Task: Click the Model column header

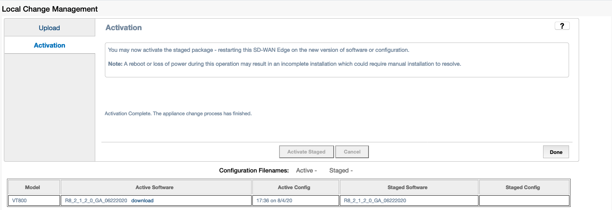Action: click(x=33, y=188)
